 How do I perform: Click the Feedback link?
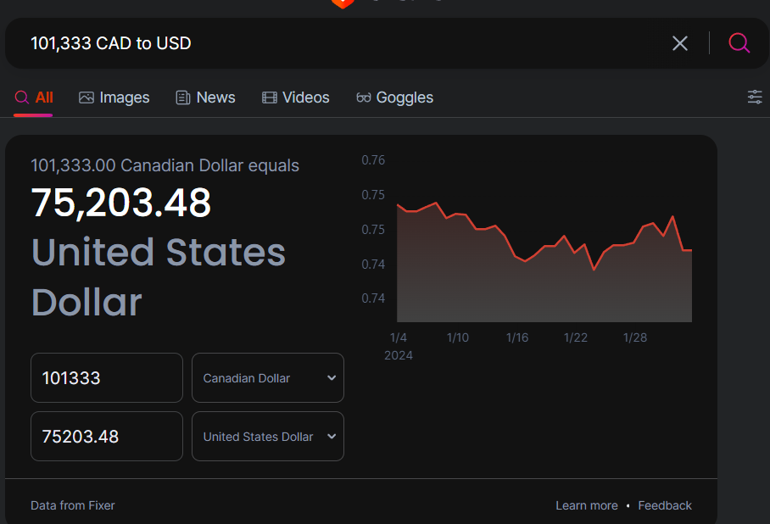pyautogui.click(x=664, y=505)
